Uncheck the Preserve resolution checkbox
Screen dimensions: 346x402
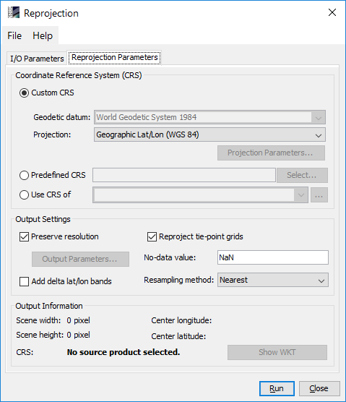coord(24,237)
